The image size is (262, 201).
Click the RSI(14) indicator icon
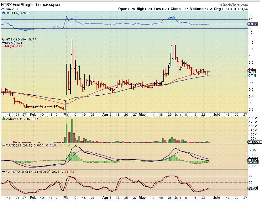(x=3, y=13)
